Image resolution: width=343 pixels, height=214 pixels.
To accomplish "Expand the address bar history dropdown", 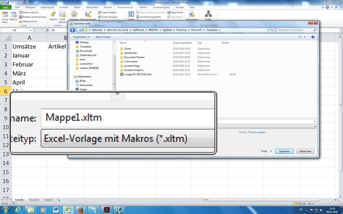I will [268, 30].
